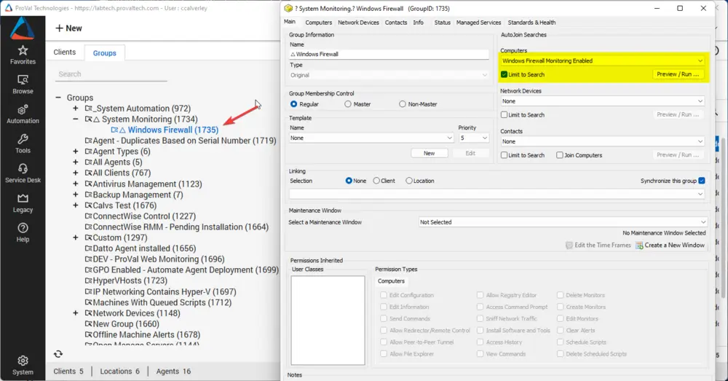The image size is (728, 381).
Task: Click the folder icon beside Network Devices group
Action: point(88,313)
